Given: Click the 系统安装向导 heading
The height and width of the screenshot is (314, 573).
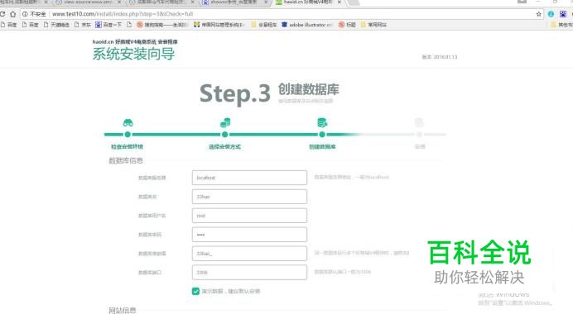Looking at the screenshot, I should coord(133,54).
